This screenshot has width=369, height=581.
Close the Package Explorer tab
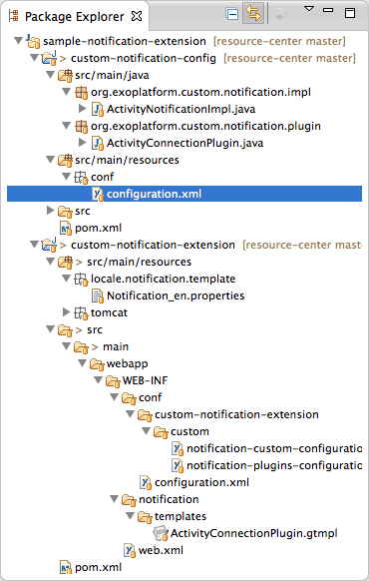pos(137,16)
